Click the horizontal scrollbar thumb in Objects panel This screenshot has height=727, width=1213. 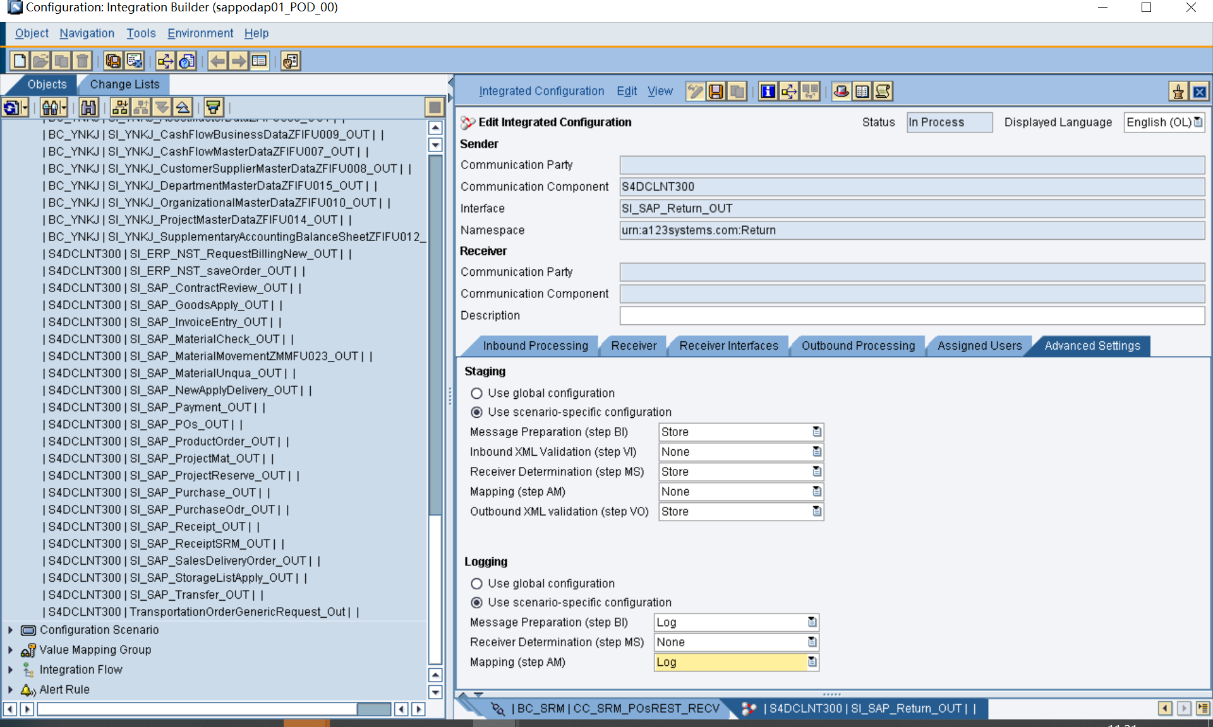point(374,709)
